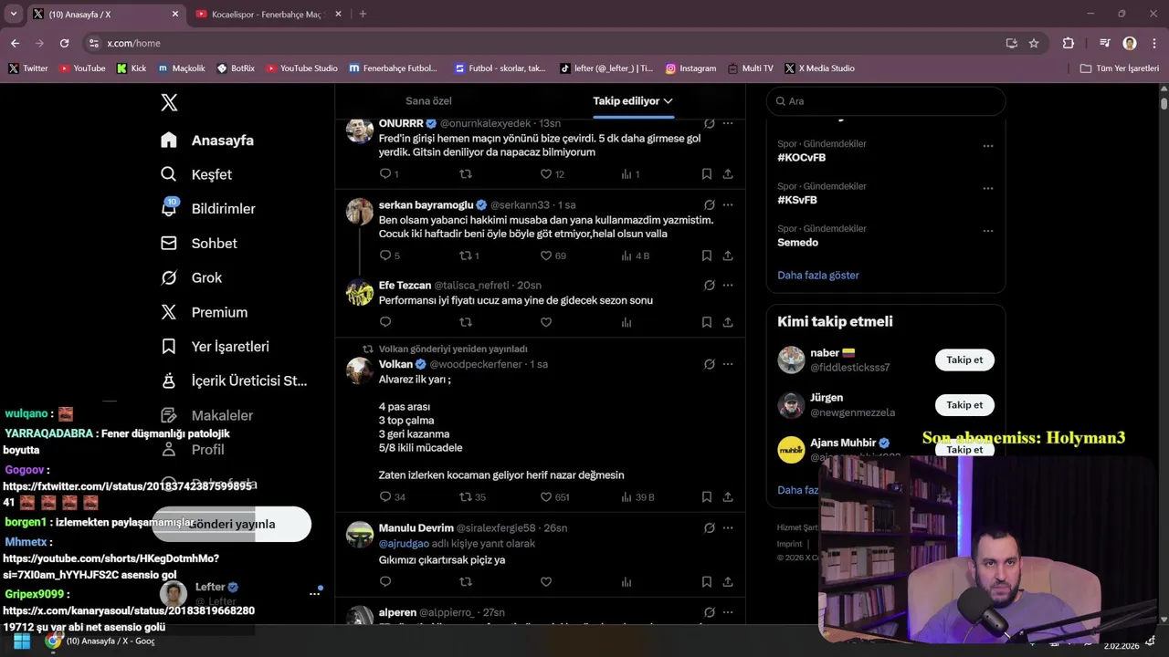This screenshot has height=657, width=1169.
Task: Open Tüm Yer İşaretleri folder
Action: (1120, 68)
